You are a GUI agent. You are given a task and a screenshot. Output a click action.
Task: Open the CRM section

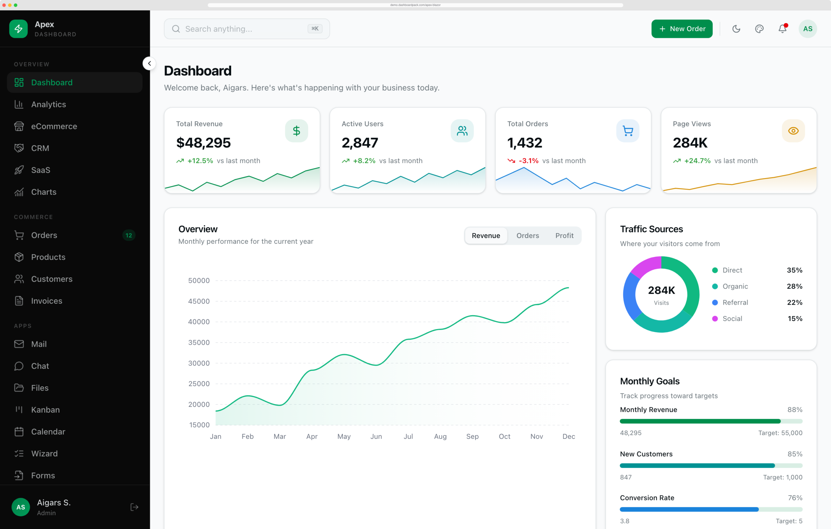coord(75,148)
